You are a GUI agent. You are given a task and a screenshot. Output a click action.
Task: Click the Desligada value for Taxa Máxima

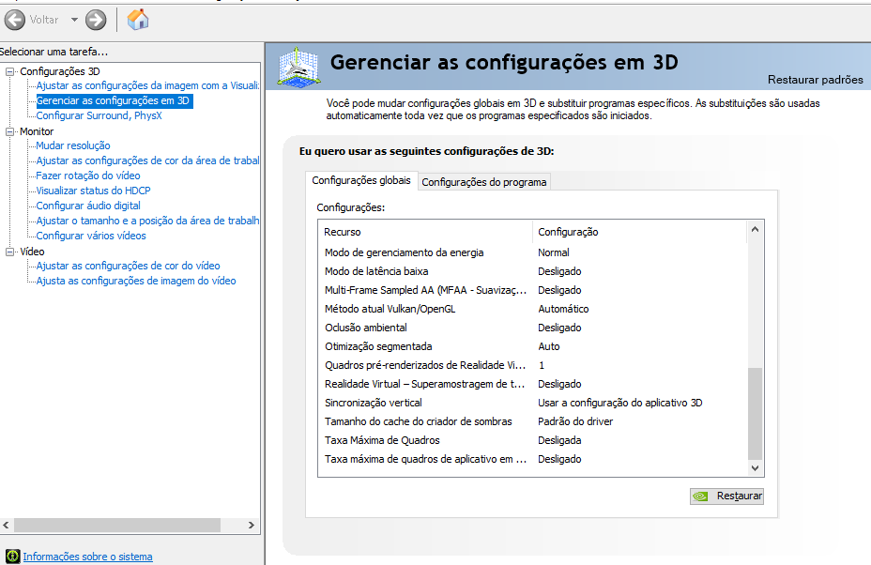[x=559, y=440]
